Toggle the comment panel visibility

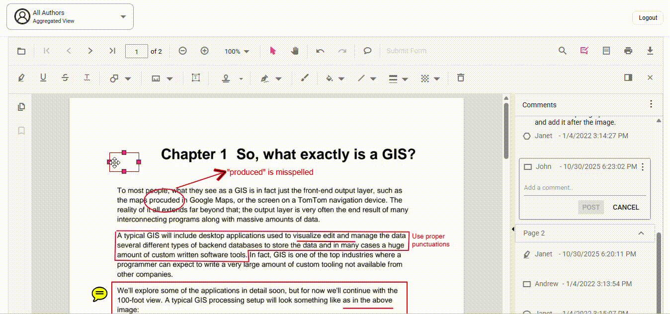[628, 78]
